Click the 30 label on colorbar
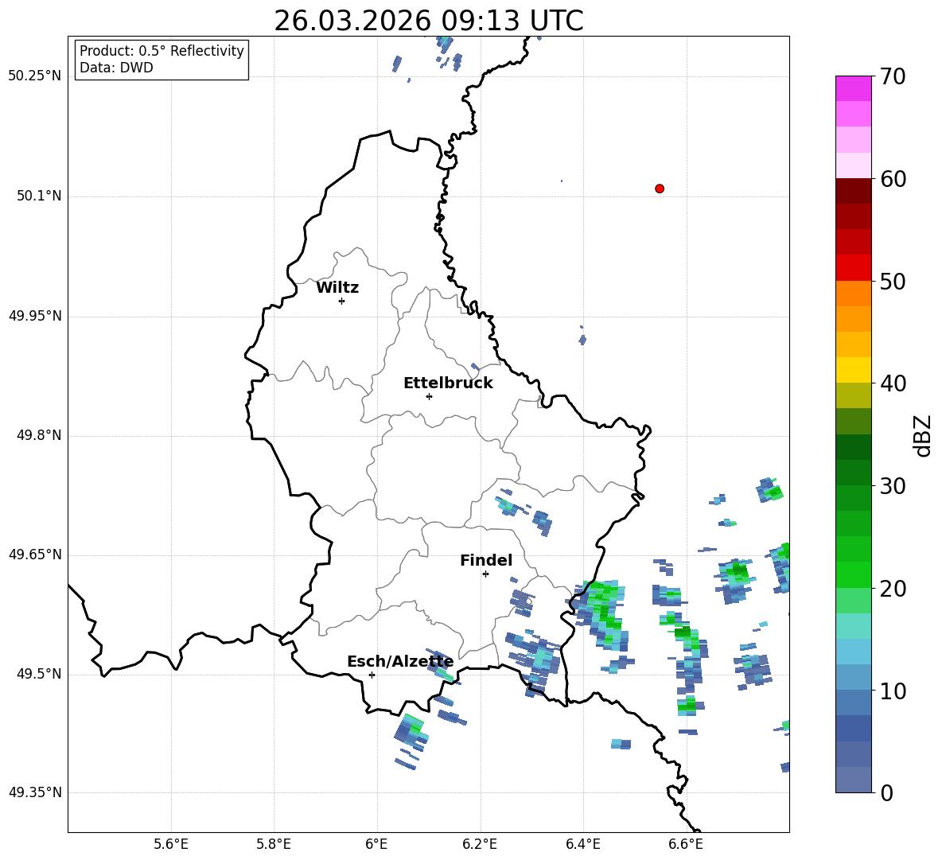Screen dimensions: 942x860 [893, 486]
